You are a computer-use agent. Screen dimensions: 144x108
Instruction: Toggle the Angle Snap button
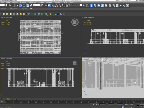(x=57, y=5)
